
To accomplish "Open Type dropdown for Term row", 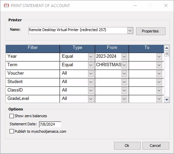I will [91, 65].
